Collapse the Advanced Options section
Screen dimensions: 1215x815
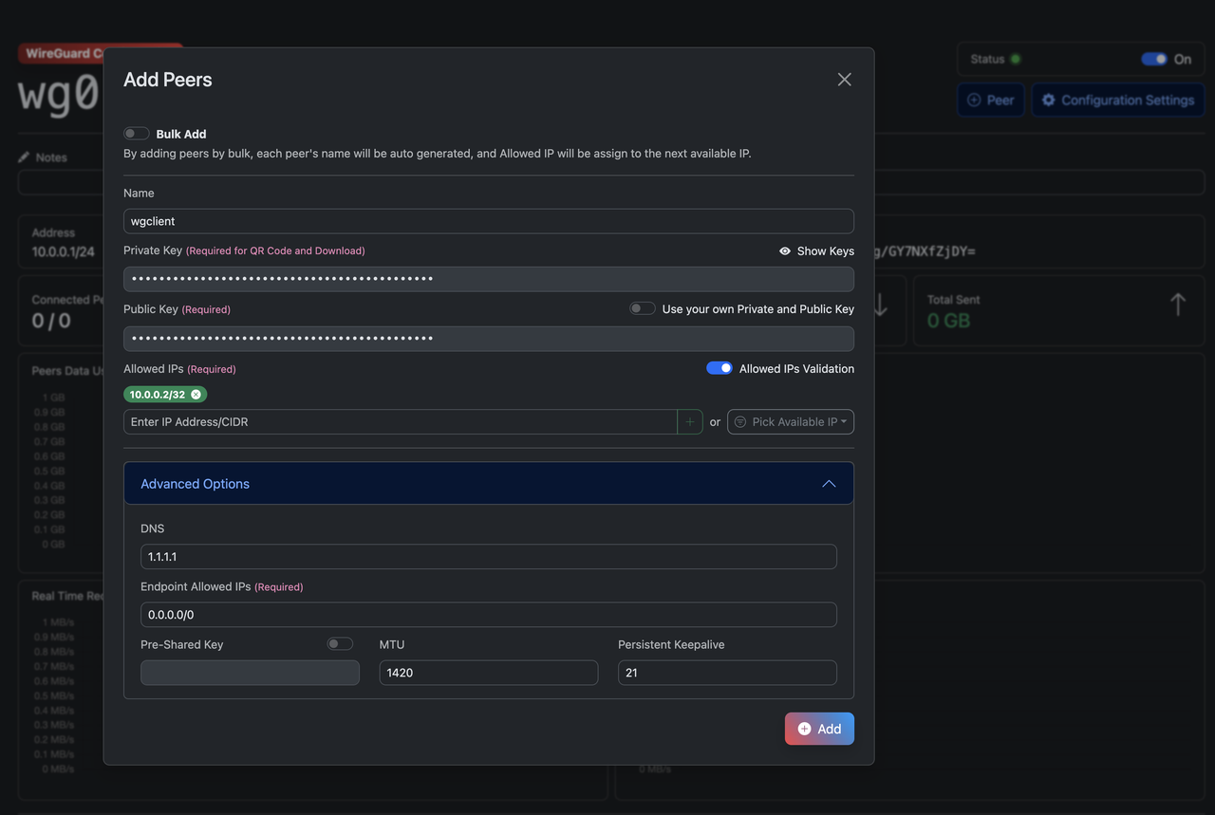(x=828, y=482)
